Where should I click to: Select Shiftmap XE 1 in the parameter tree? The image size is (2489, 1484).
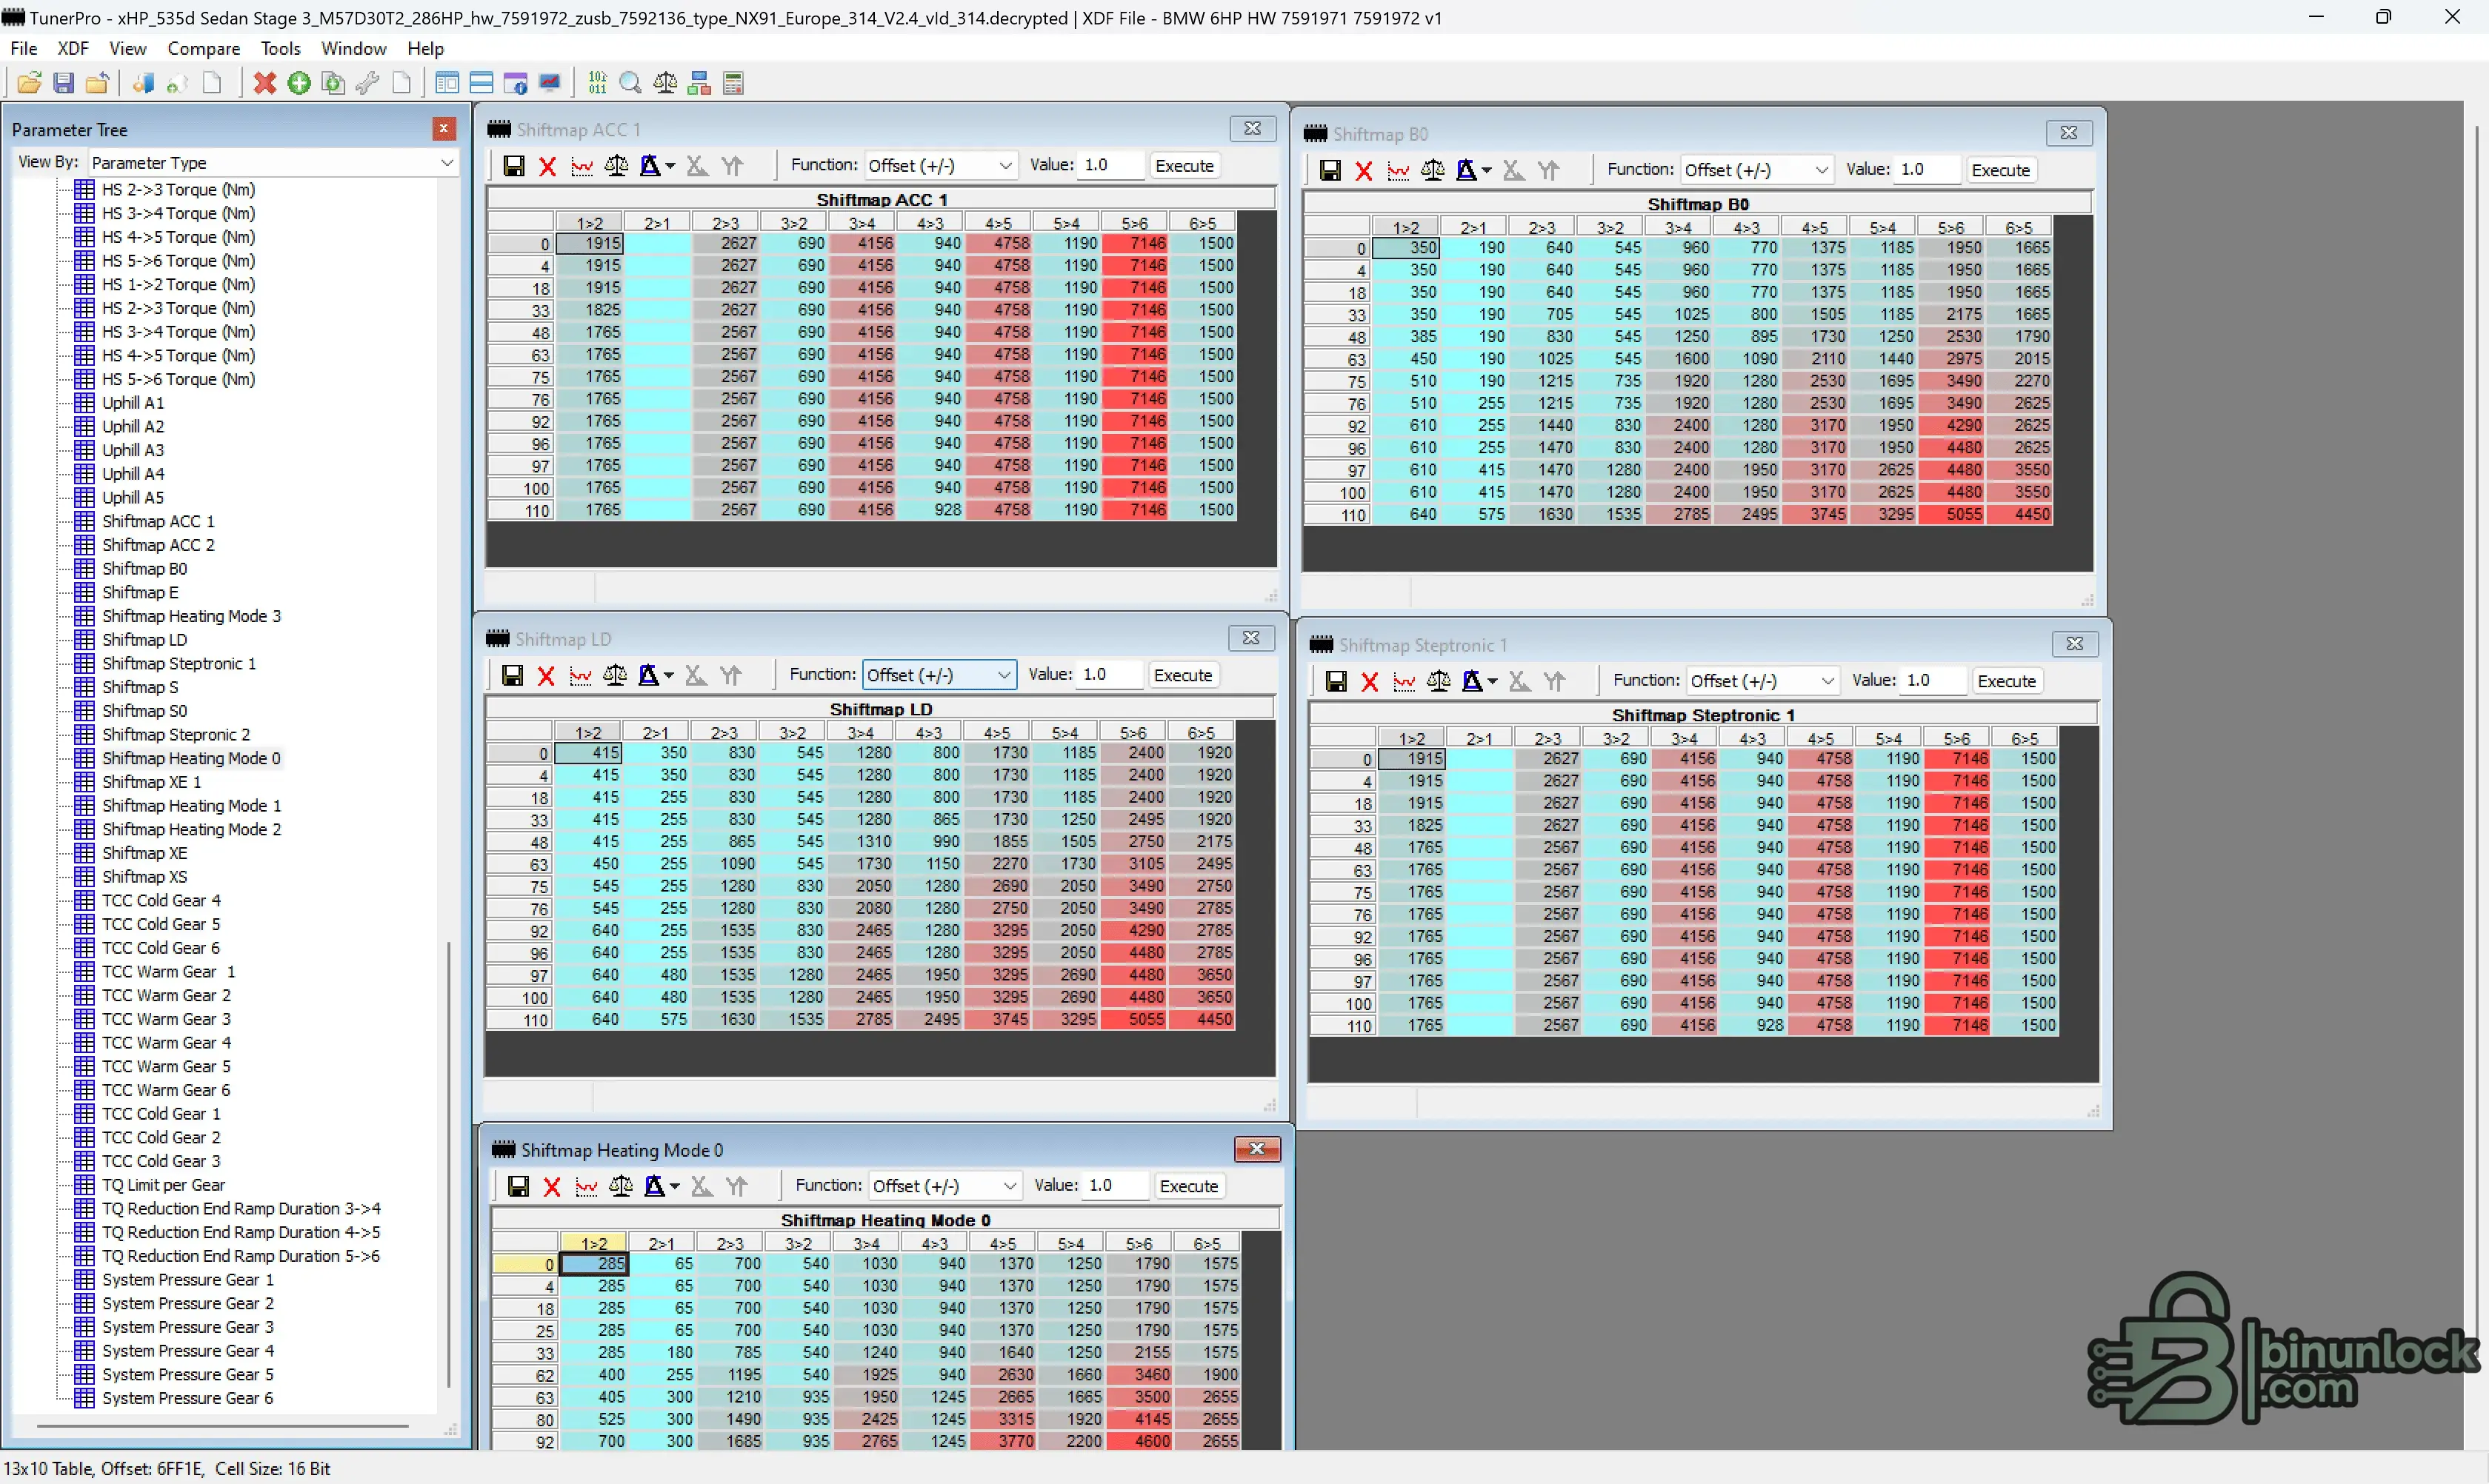pyautogui.click(x=151, y=782)
